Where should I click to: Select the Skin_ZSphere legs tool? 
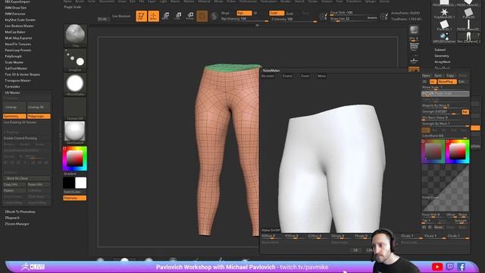[x=468, y=37]
